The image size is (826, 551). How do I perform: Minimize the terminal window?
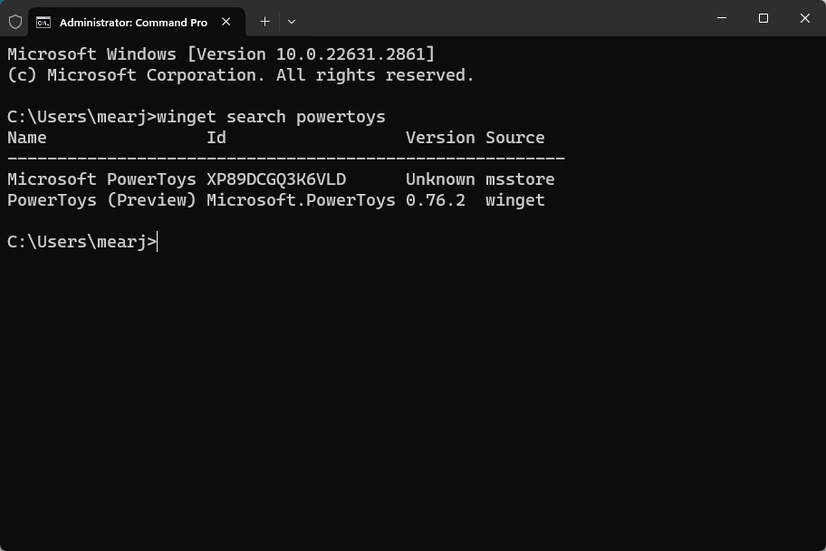click(x=722, y=18)
